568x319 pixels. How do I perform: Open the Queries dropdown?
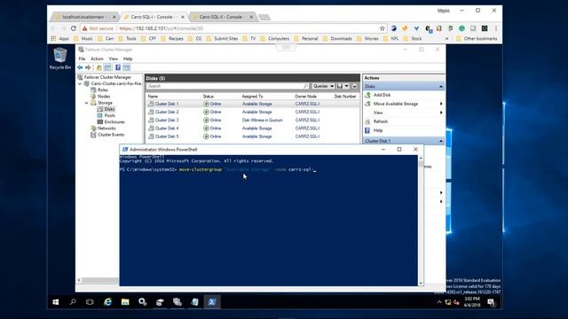pos(323,86)
